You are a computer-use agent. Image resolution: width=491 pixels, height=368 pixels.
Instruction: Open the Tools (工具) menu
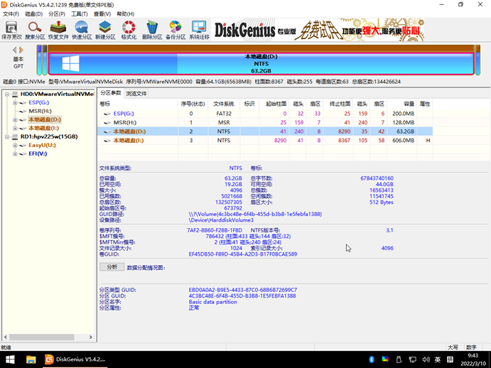pos(79,13)
